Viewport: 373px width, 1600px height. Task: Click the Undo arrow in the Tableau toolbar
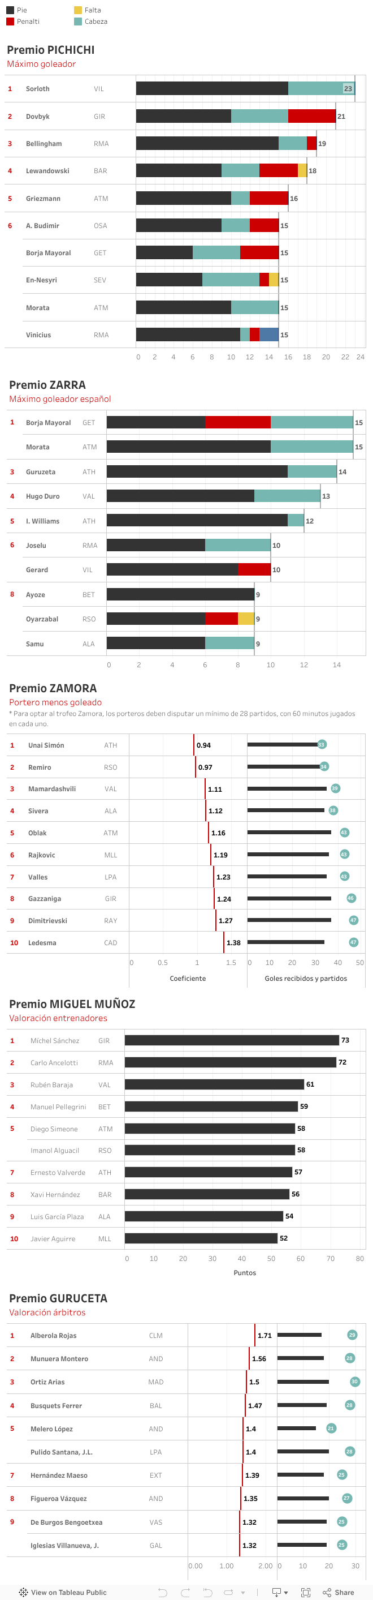[x=163, y=1592]
